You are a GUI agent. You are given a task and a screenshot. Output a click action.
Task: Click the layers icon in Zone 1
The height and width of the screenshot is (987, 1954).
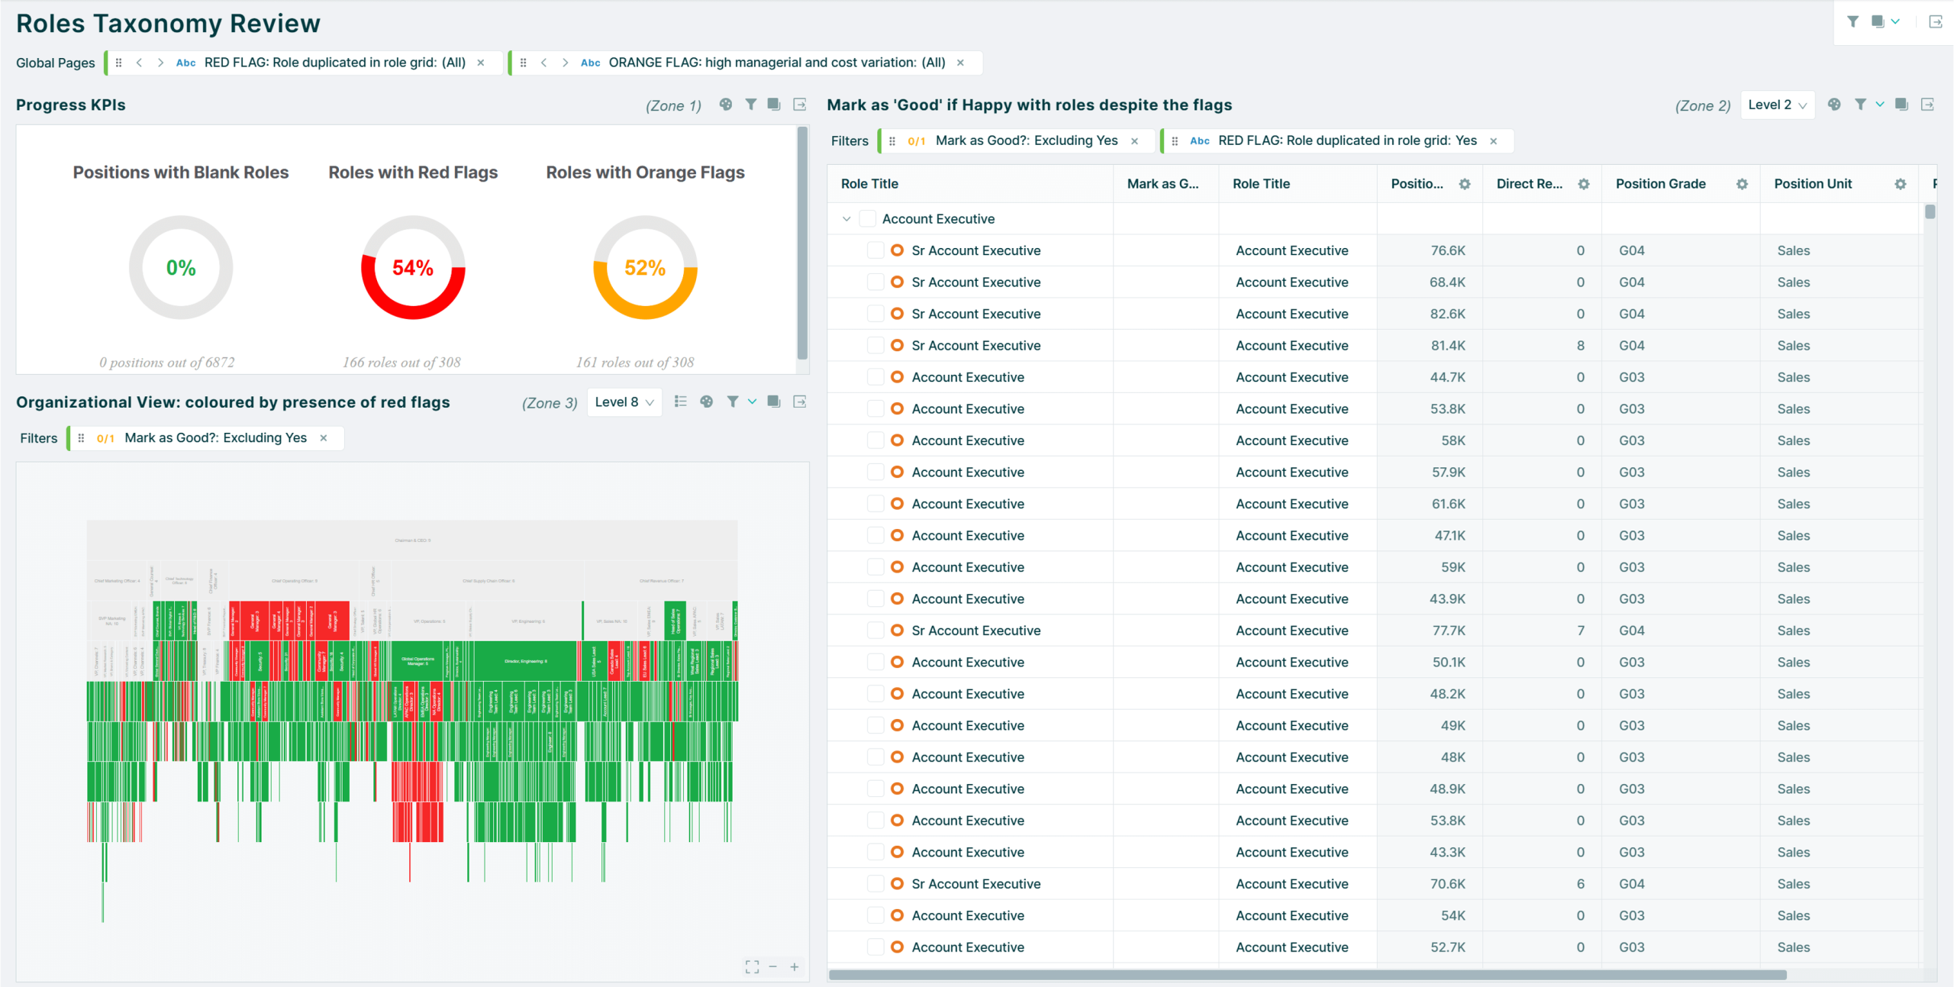tap(774, 105)
